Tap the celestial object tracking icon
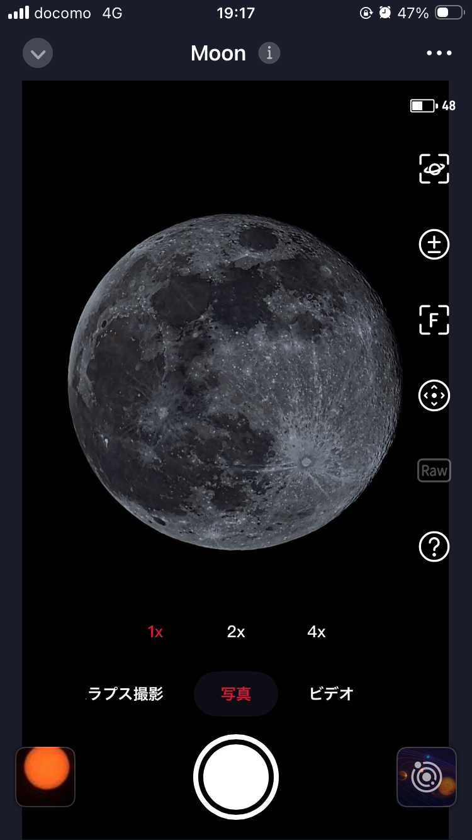 pos(434,169)
